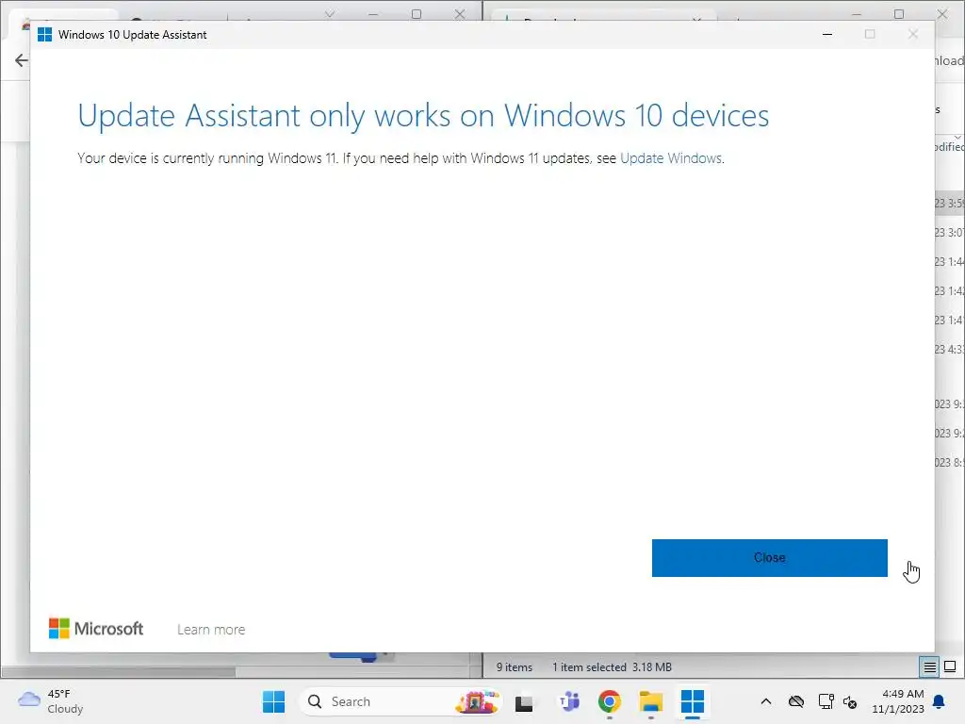Viewport: 965px width, 724px height.
Task: Open the tab list chevron in the background browser
Action: coord(330,13)
